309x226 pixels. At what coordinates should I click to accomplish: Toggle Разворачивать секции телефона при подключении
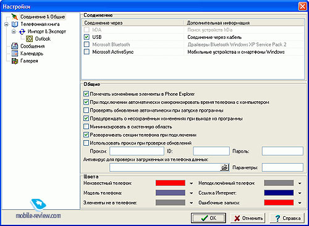point(86,135)
